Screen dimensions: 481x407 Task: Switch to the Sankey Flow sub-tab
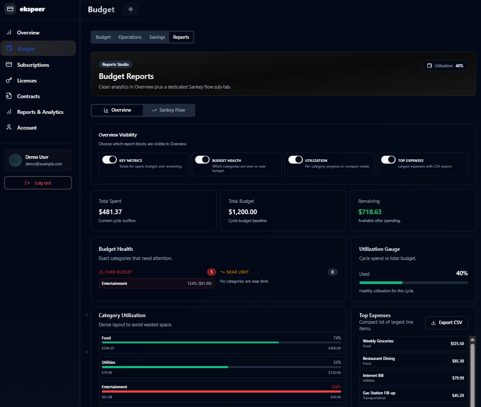[x=168, y=110]
